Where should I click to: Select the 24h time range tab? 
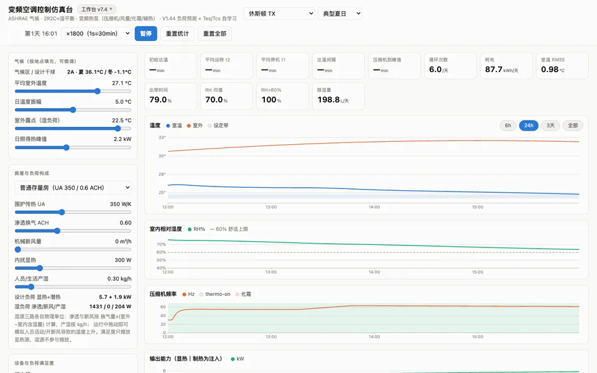tap(529, 126)
